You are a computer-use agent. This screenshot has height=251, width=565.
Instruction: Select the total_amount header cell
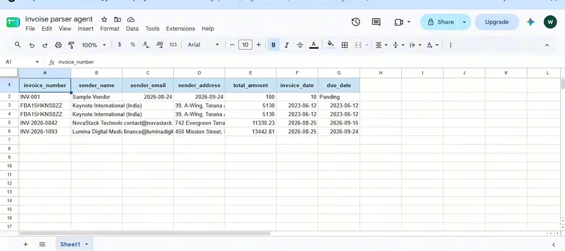[x=251, y=85]
